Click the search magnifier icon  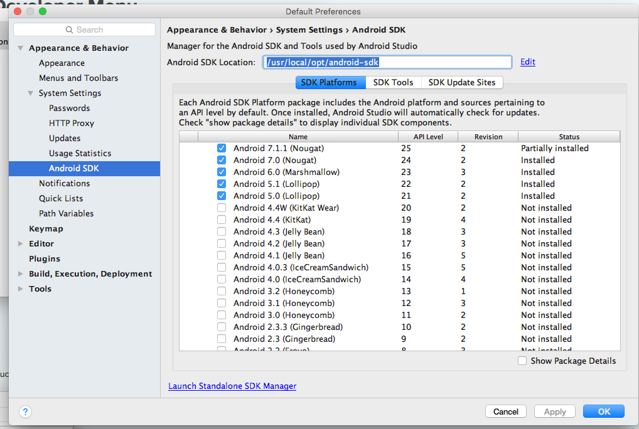(69, 29)
